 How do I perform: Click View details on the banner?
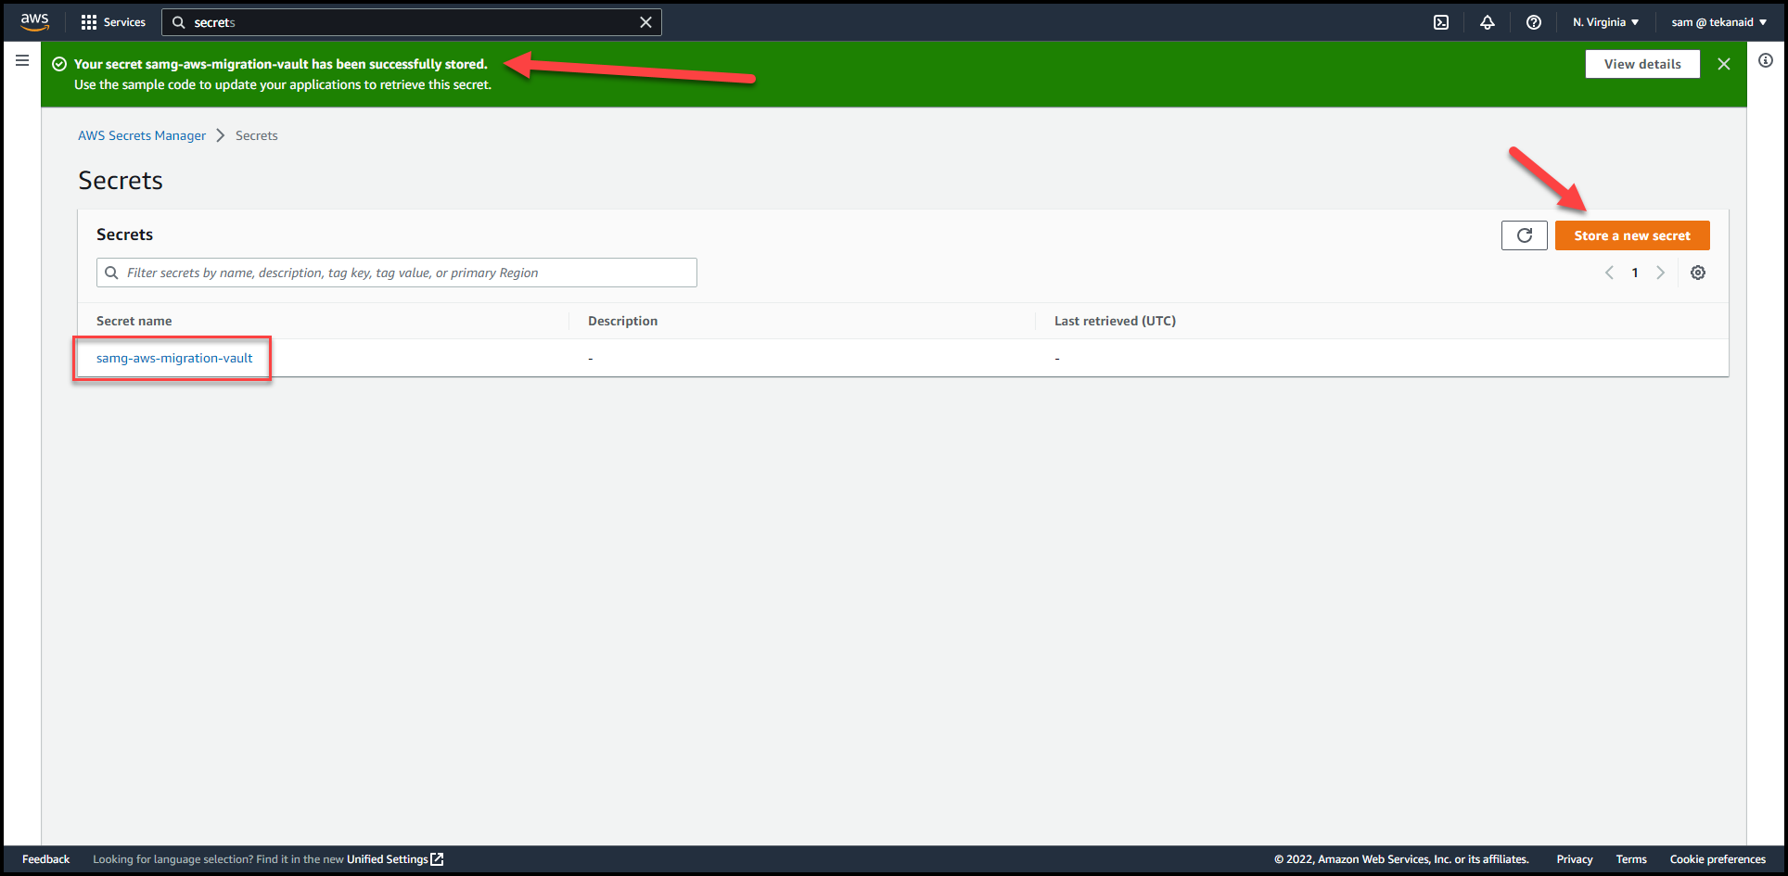[x=1641, y=63]
